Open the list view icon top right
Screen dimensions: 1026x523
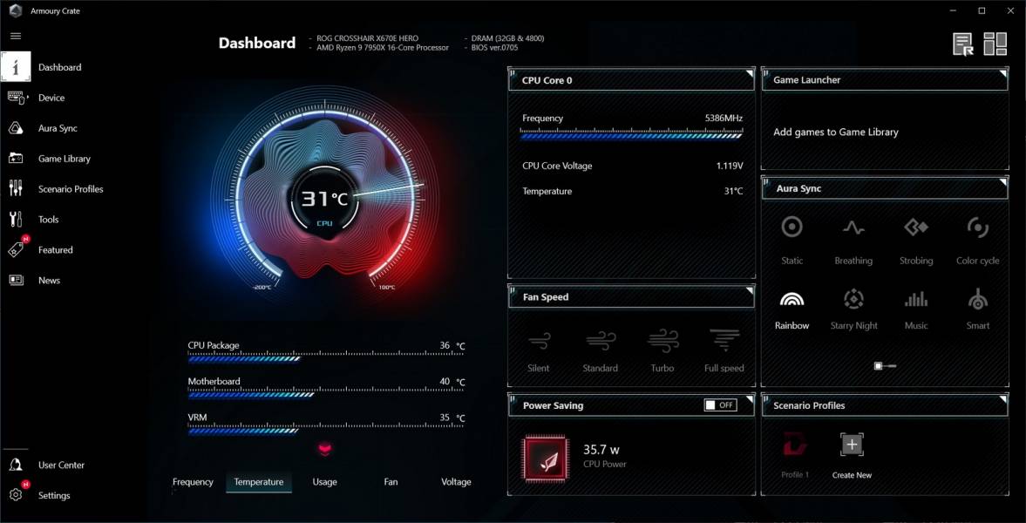tap(962, 44)
